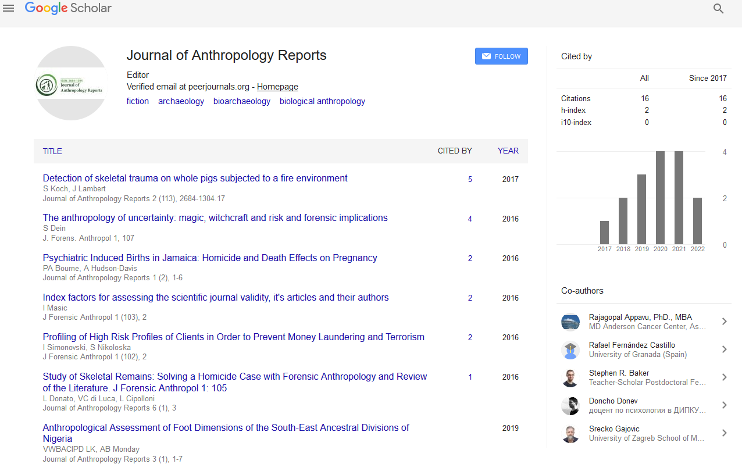Viewport: 742px width, 471px height.
Task: Open the hamburger menu
Action: coord(8,8)
